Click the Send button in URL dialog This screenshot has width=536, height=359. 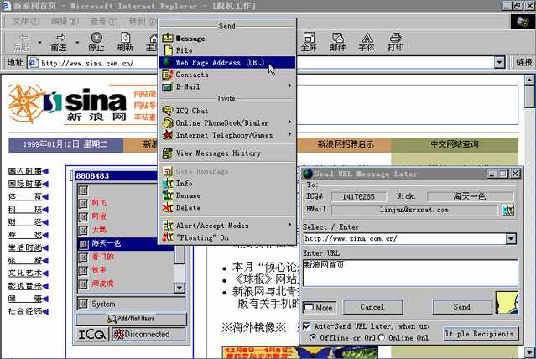[462, 307]
